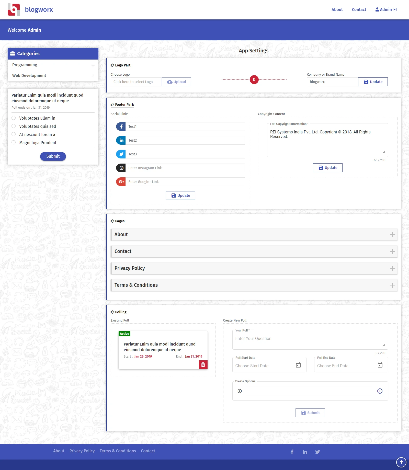Click the Facebook icon beside Test1 field
The width and height of the screenshot is (409, 470).
(121, 127)
